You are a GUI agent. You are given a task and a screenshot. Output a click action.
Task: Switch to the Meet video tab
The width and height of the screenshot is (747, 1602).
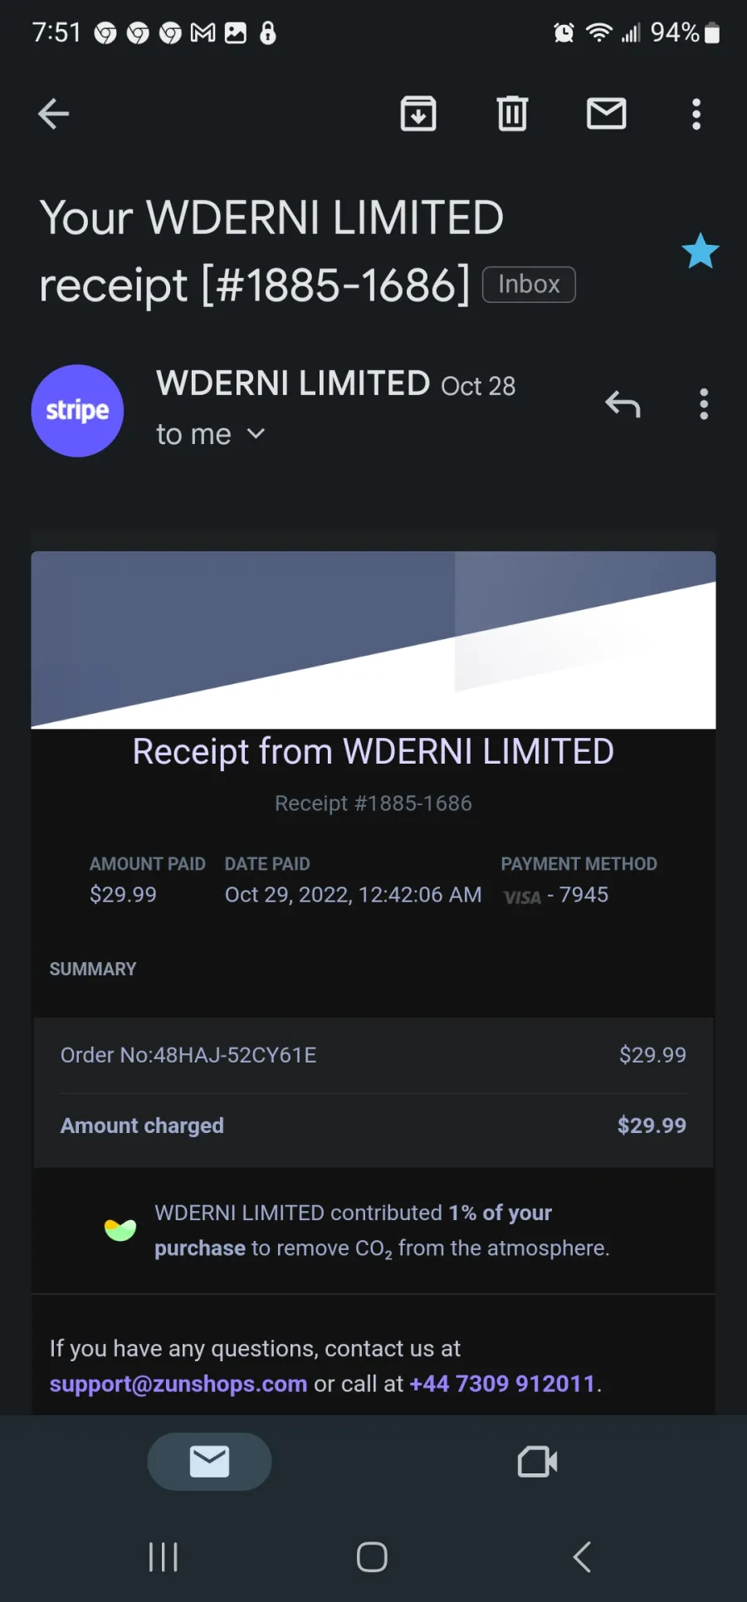(x=537, y=1462)
